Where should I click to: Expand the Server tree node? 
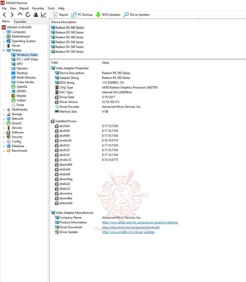tap(4, 46)
